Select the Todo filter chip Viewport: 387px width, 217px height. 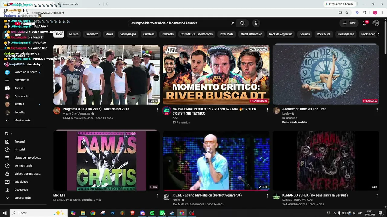[59, 34]
